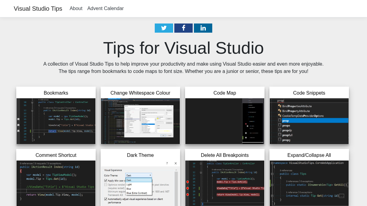
Task: Open the Change Whitespace Colour tip title
Action: [140, 93]
